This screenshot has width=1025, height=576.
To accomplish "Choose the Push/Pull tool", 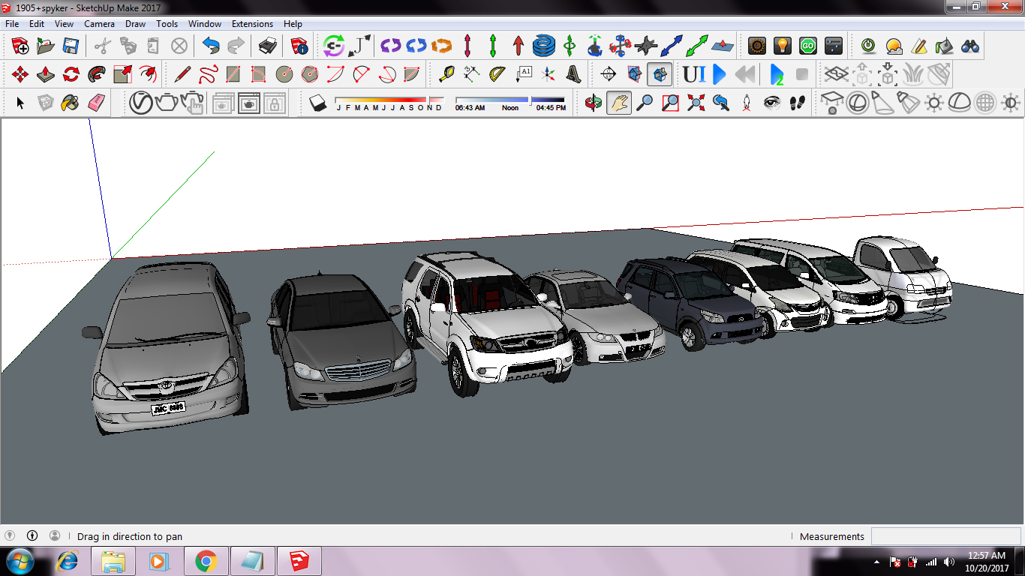I will 45,73.
